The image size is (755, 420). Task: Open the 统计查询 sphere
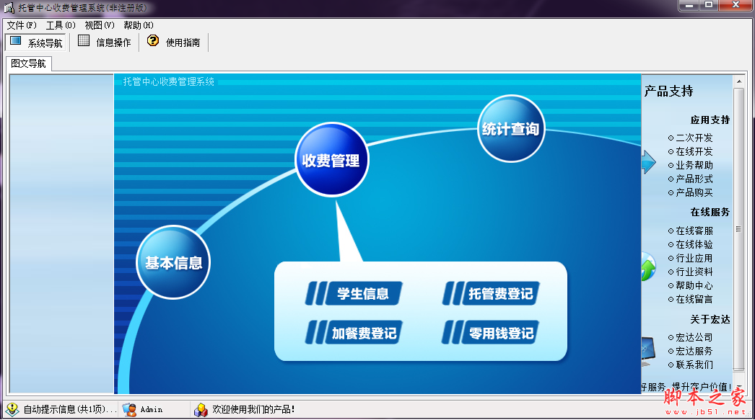pyautogui.click(x=511, y=129)
